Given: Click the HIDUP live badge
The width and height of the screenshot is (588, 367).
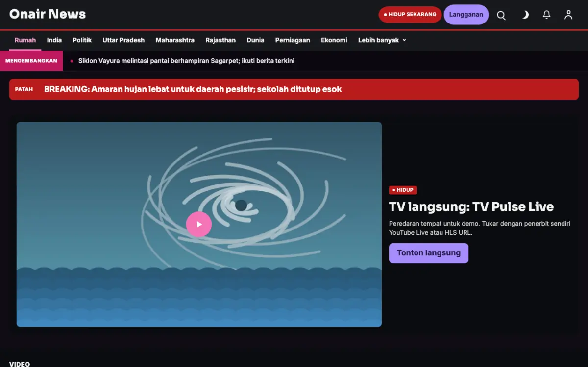Looking at the screenshot, I should click(403, 190).
